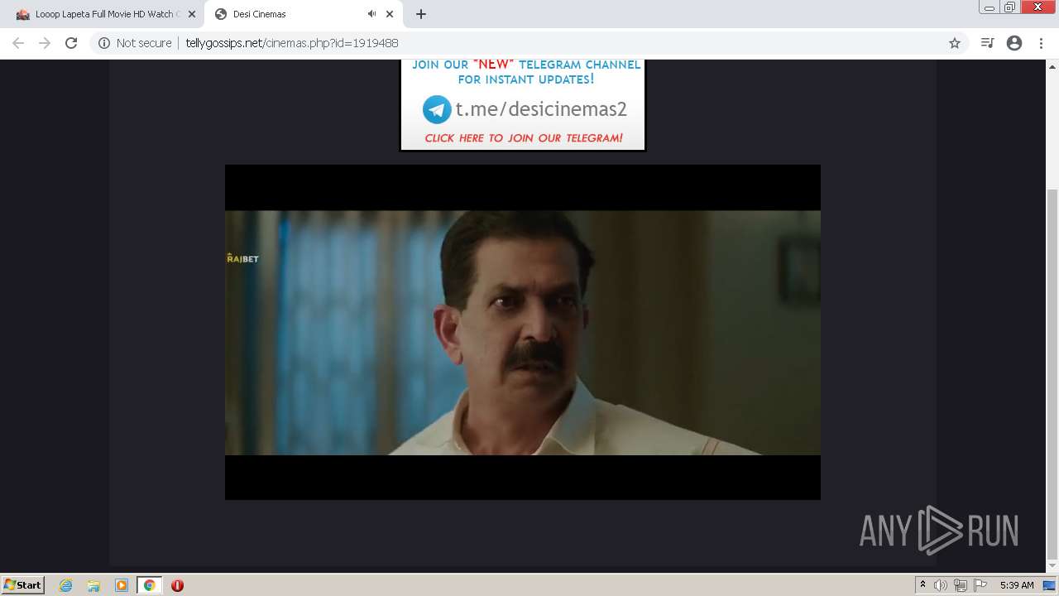Image resolution: width=1059 pixels, height=596 pixels.
Task: Show hidden system tray icons
Action: (x=922, y=585)
